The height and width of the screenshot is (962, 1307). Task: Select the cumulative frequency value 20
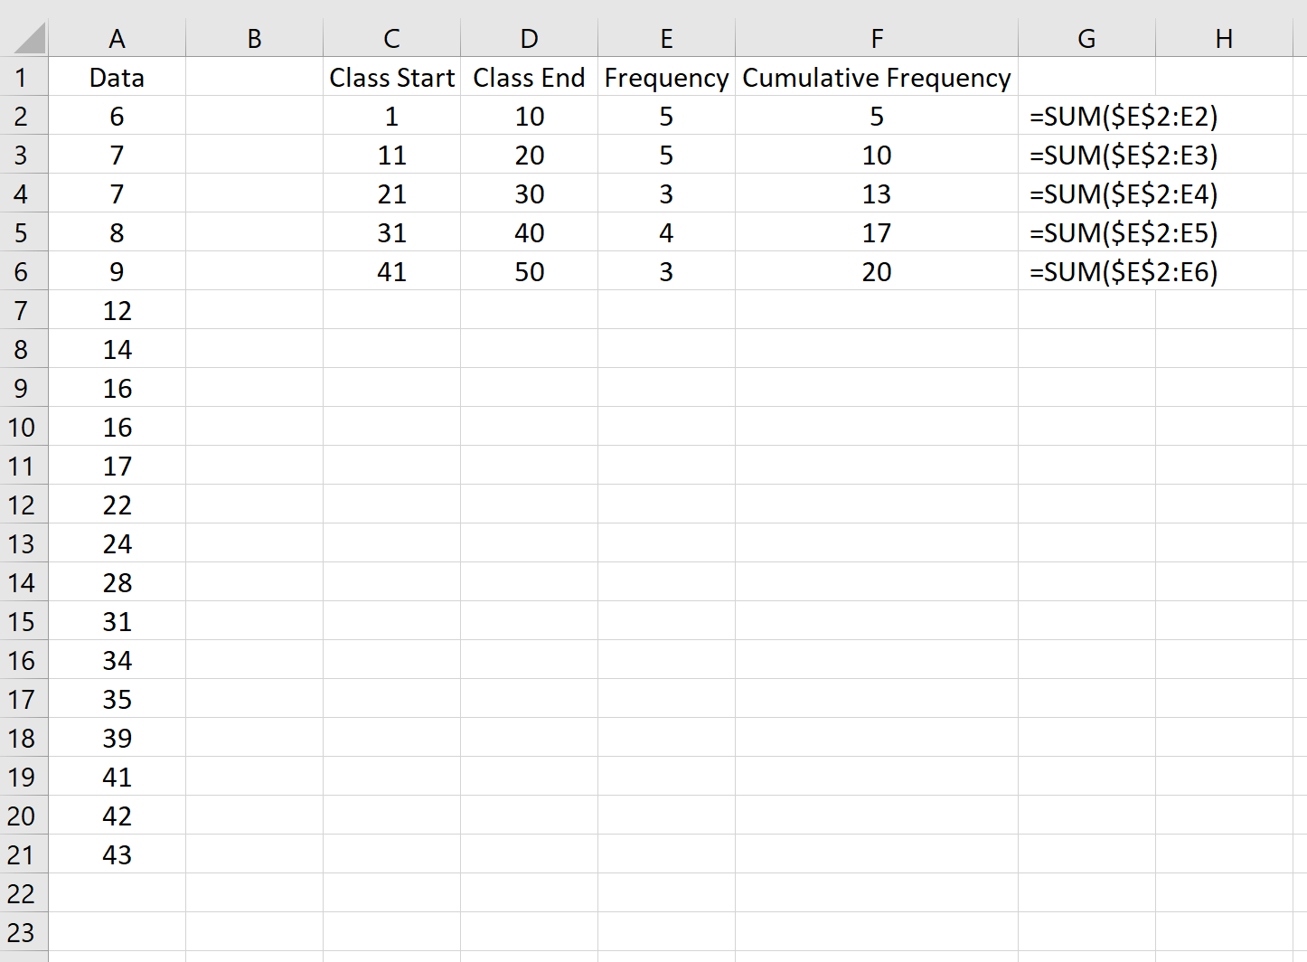[875, 271]
